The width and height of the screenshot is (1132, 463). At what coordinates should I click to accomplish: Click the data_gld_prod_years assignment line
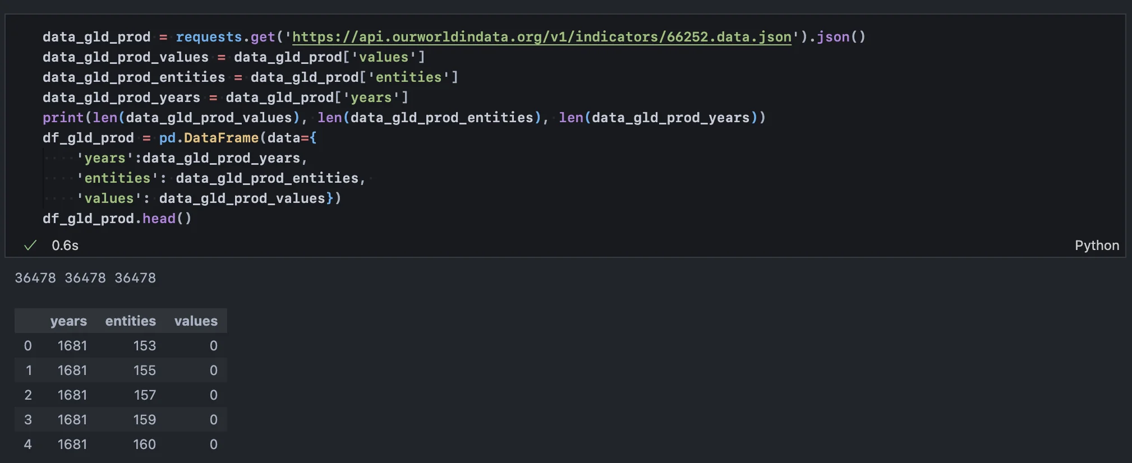(224, 98)
